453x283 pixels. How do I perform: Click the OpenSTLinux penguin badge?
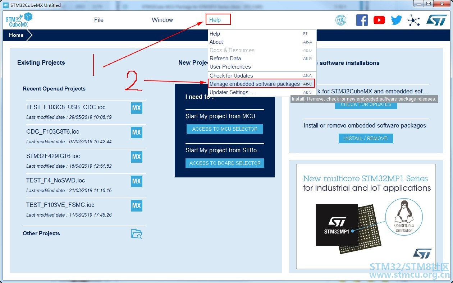click(404, 217)
